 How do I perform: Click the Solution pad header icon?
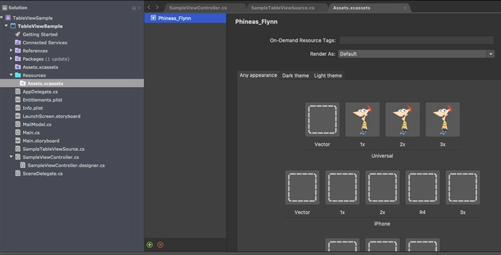[5, 8]
